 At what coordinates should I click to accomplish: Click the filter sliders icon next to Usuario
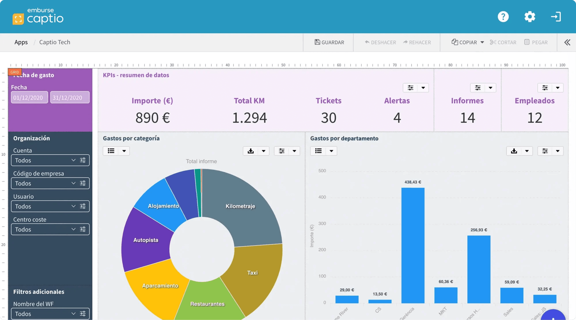(83, 206)
